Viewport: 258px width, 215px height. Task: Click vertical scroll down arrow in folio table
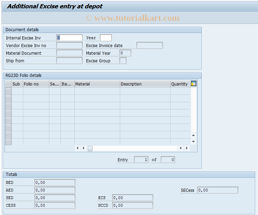(193, 142)
